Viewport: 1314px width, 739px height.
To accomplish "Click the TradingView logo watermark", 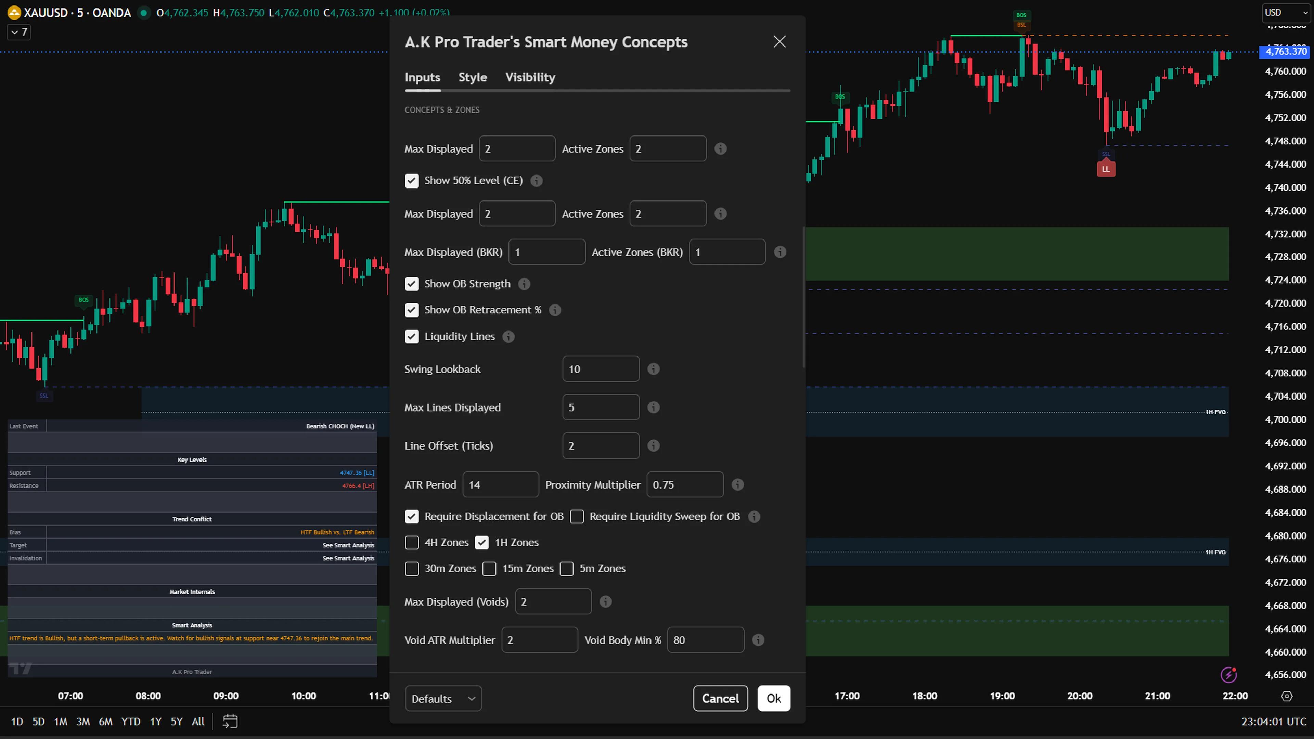I will (x=21, y=668).
